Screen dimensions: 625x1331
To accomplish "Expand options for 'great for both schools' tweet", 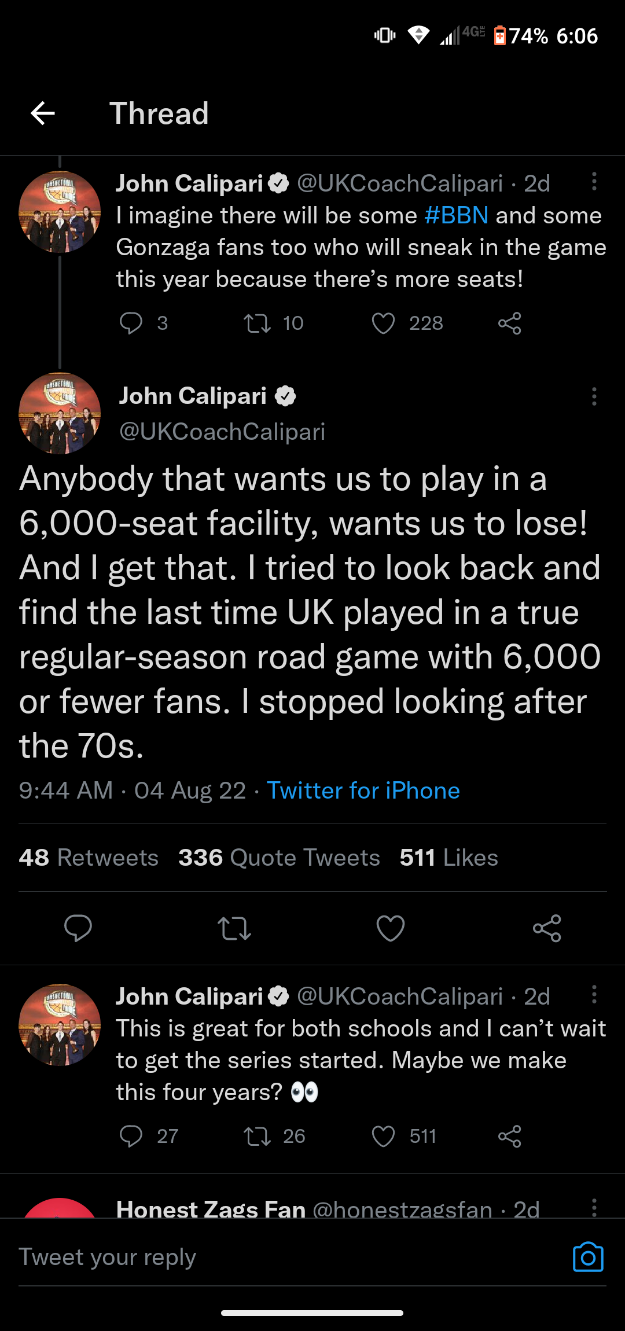I will 594,995.
